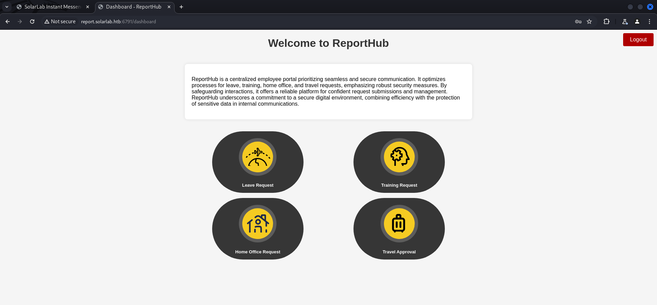
Task: Click the suitcase Travel Approval icon
Action: click(399, 224)
